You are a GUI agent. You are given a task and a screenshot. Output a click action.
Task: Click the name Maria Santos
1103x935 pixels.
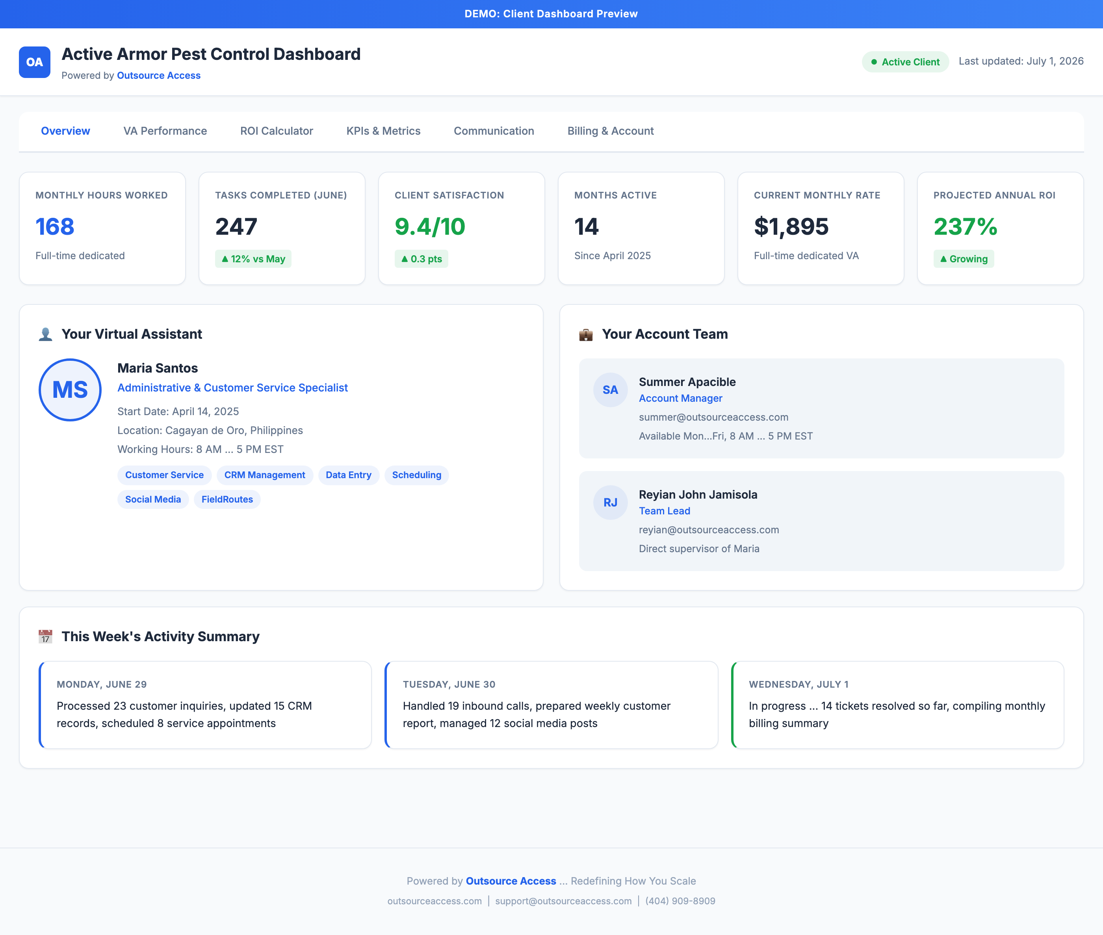click(158, 368)
